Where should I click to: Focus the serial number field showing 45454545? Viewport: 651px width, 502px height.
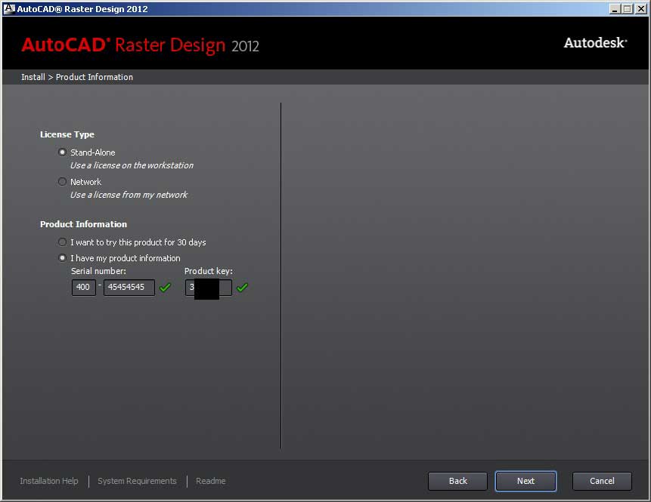129,288
